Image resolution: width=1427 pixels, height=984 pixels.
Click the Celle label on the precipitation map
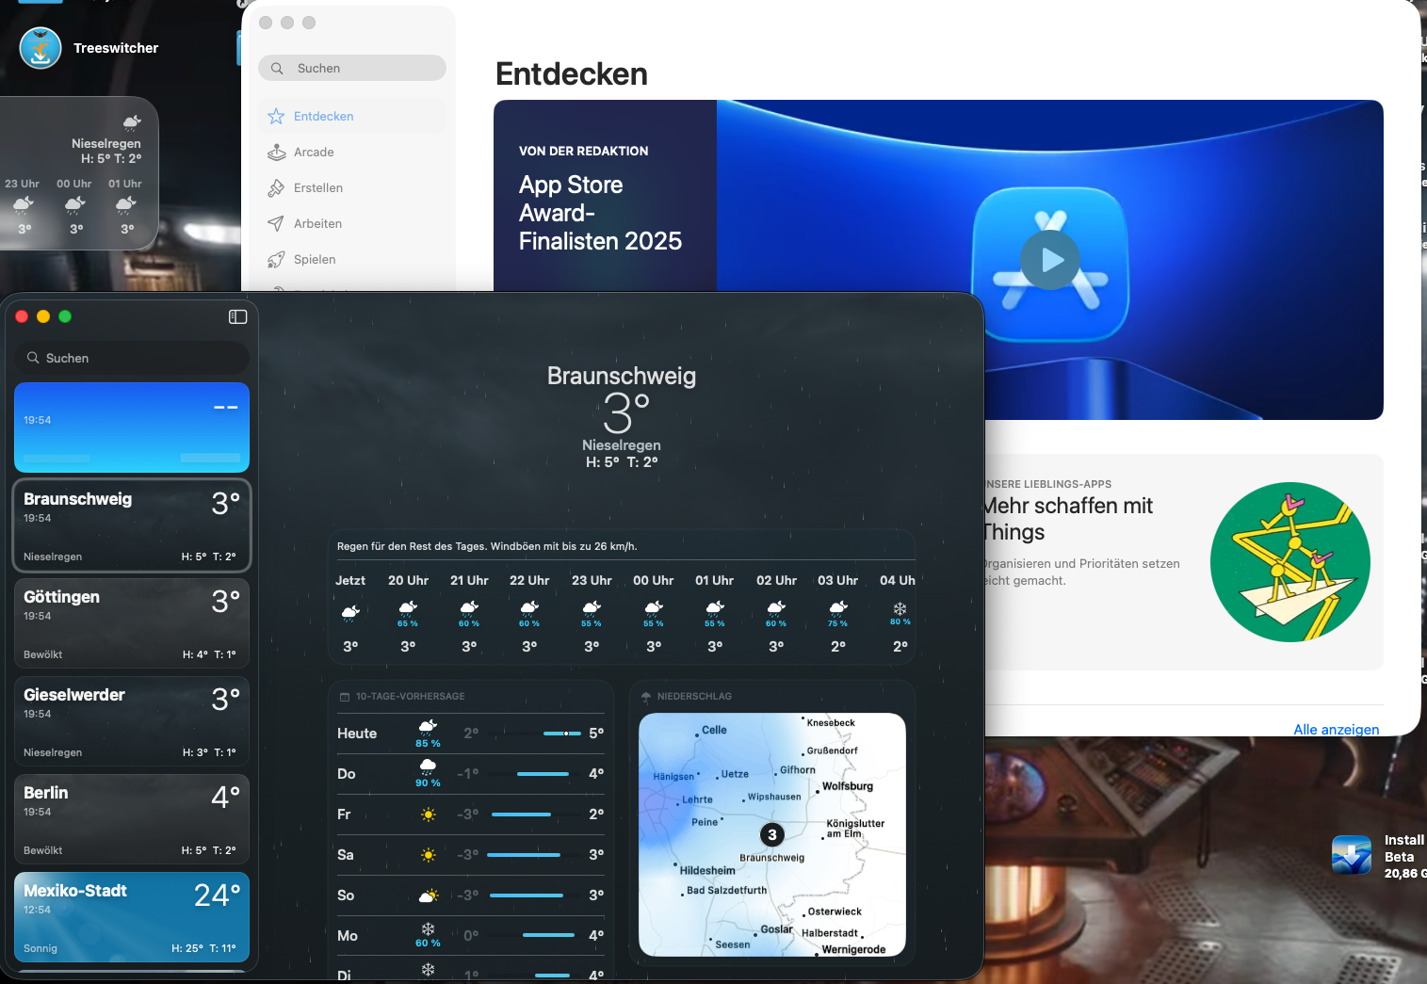pos(714,730)
